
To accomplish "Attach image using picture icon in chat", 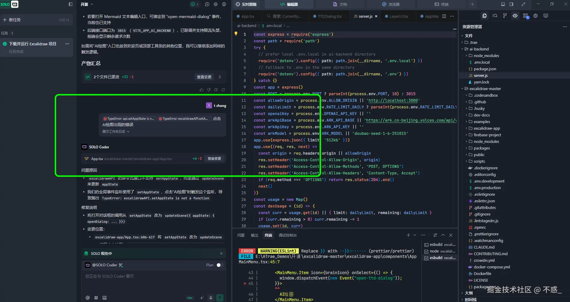I will [x=105, y=298].
